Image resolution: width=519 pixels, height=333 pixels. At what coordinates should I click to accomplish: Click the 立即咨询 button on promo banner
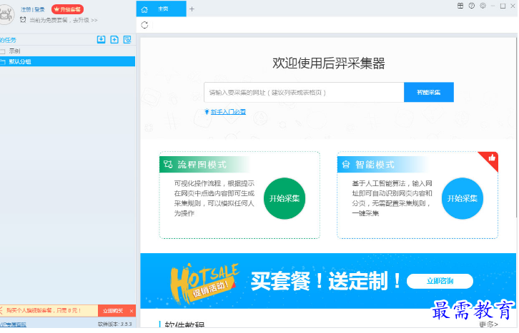pos(440,281)
